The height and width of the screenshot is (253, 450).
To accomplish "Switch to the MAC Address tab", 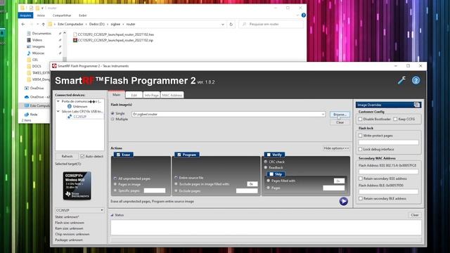I will tap(172, 96).
